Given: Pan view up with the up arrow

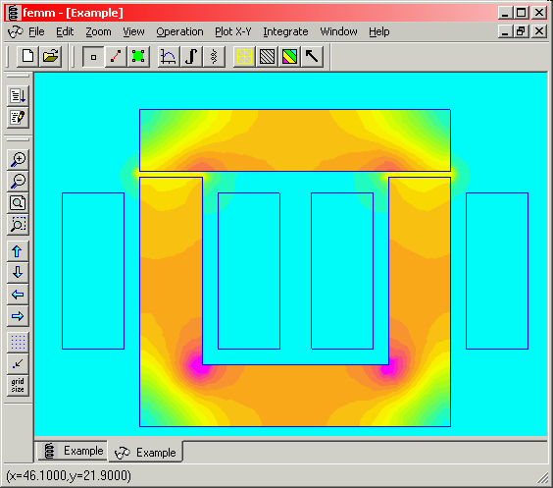Looking at the screenshot, I should click(18, 251).
